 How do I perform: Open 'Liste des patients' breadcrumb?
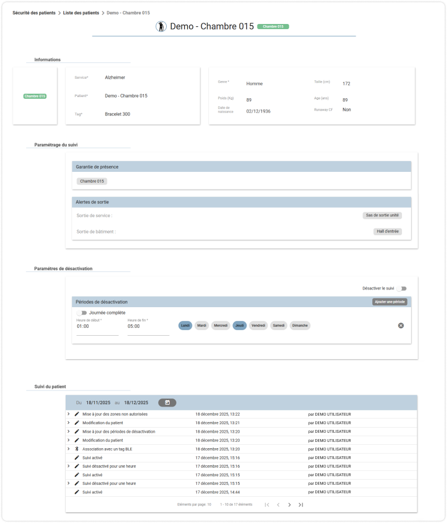pyautogui.click(x=81, y=13)
